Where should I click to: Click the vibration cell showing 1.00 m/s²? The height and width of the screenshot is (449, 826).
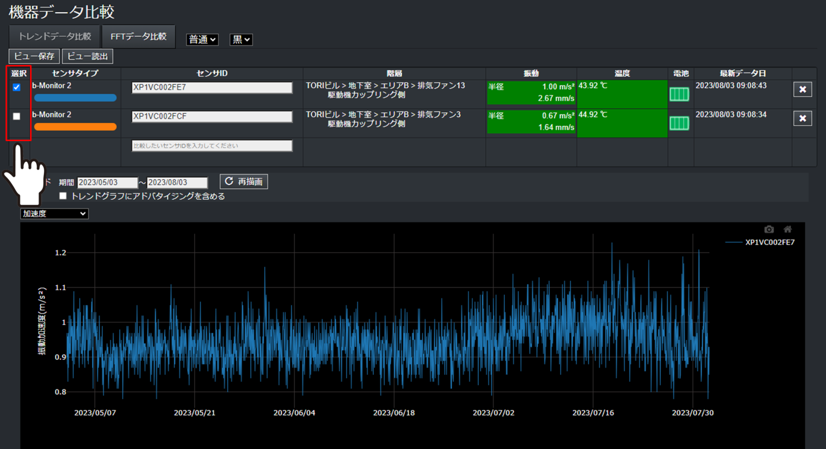[x=531, y=92]
